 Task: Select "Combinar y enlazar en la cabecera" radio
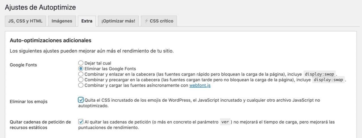(81, 74)
